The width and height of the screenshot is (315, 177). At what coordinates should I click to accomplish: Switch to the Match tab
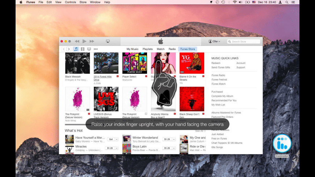(160, 49)
